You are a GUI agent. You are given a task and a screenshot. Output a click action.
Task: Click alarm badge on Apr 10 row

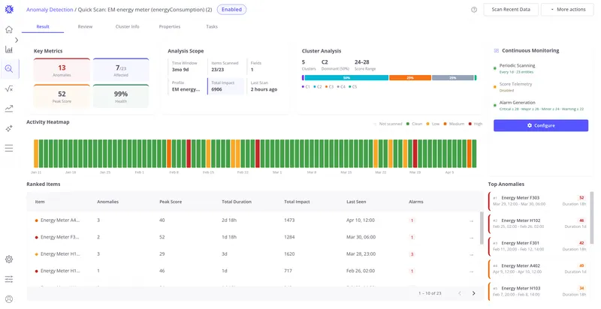pyautogui.click(x=412, y=220)
